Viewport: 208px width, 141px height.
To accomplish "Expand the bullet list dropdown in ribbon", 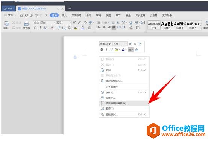I will click(x=102, y=23).
